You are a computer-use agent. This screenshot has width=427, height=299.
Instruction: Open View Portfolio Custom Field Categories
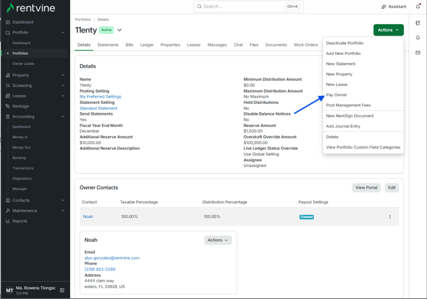point(363,147)
